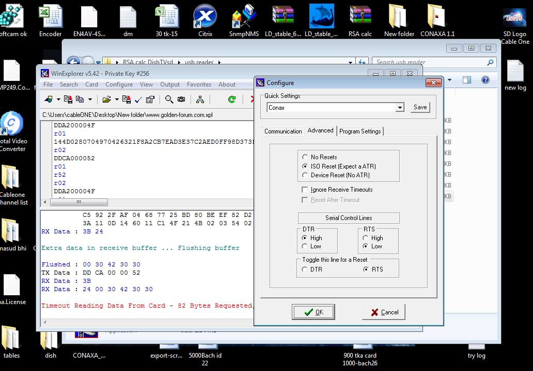Open the Quick Settings Conax dropdown arrow
The image size is (533, 371).
point(400,108)
